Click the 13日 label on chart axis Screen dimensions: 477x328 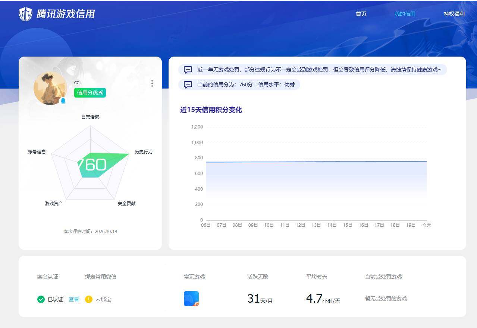click(x=316, y=225)
